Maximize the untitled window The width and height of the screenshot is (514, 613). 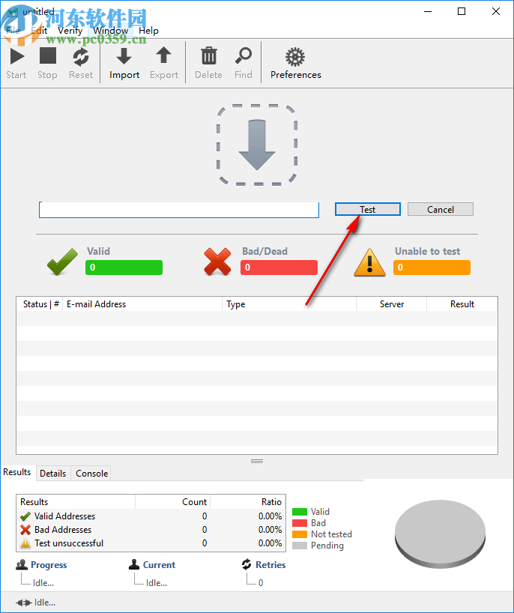click(462, 11)
